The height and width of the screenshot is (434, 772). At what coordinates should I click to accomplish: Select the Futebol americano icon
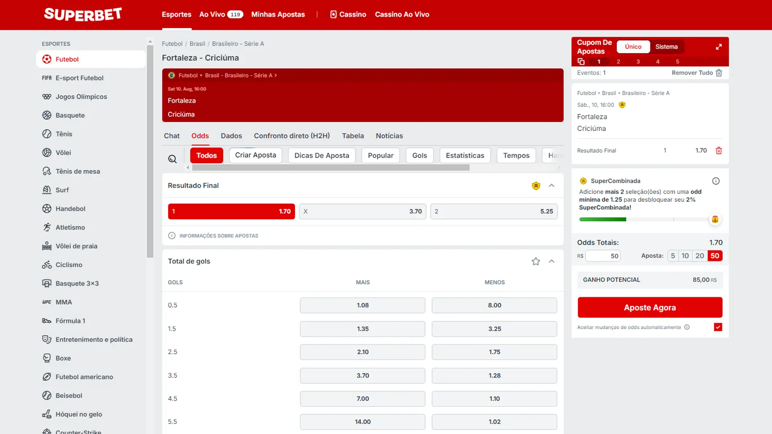pos(47,377)
